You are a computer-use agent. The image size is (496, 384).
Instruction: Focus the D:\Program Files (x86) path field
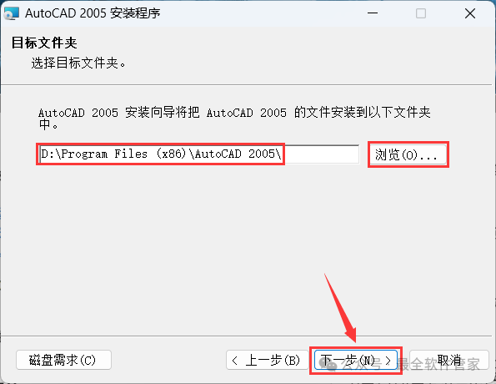199,154
